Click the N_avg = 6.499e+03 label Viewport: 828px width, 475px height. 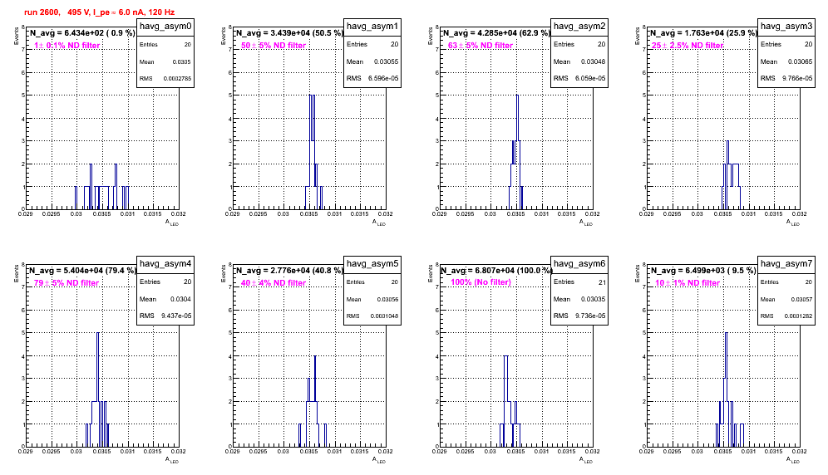click(x=703, y=270)
